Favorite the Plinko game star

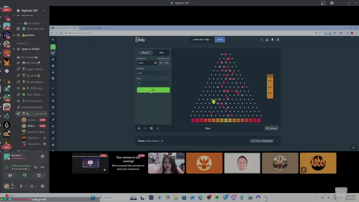click(x=162, y=141)
